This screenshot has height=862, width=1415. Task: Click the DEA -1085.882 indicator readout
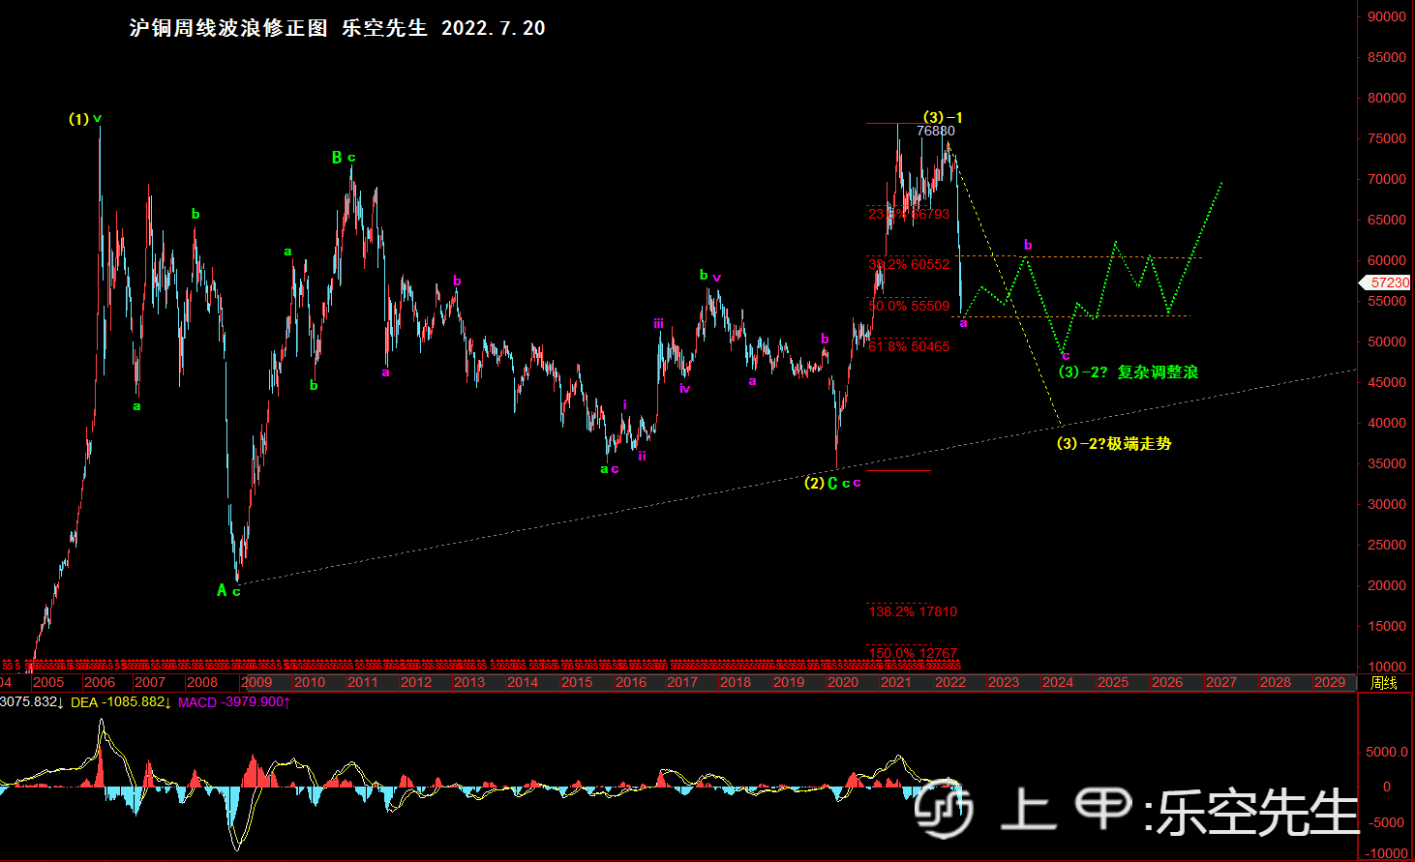click(121, 702)
